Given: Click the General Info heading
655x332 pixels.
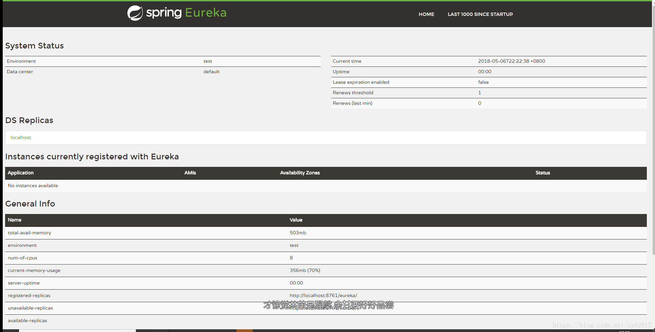Looking at the screenshot, I should tap(30, 204).
